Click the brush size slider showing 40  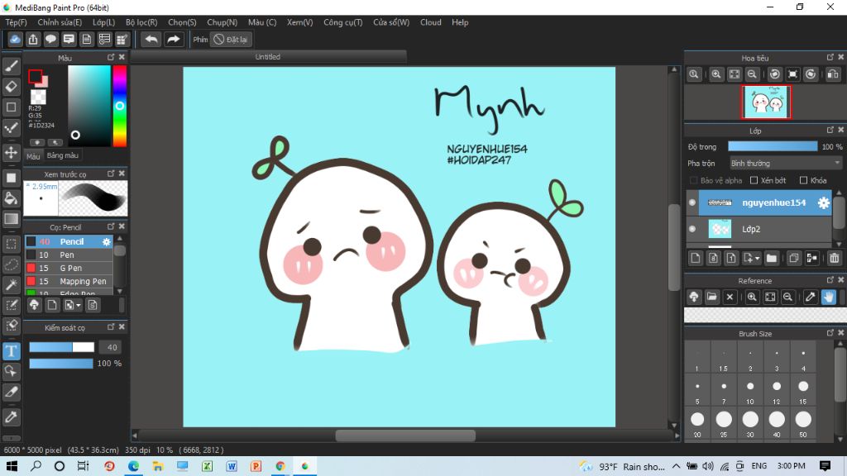tap(61, 347)
